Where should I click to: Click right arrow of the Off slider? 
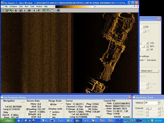tap(147, 49)
